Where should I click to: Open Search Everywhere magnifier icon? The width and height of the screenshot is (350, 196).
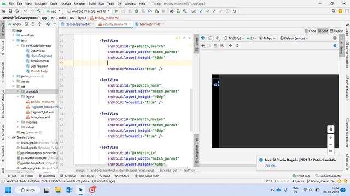(334, 11)
